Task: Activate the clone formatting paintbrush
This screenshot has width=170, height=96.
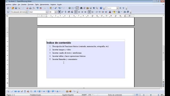Action: click(56, 8)
